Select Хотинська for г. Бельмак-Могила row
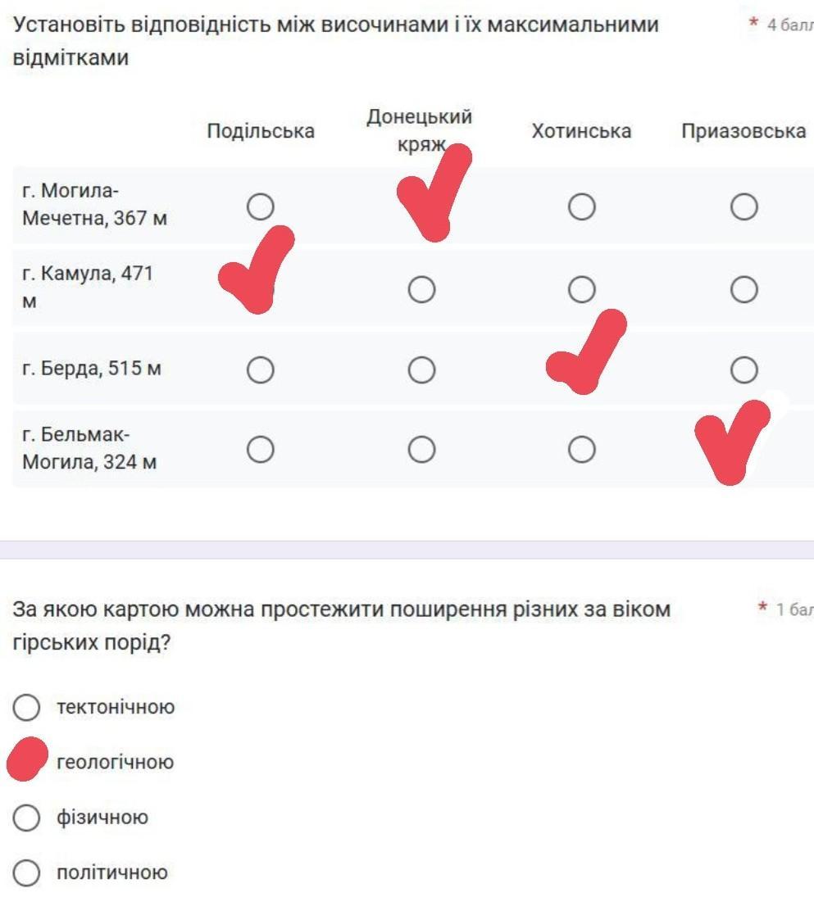 (x=581, y=449)
